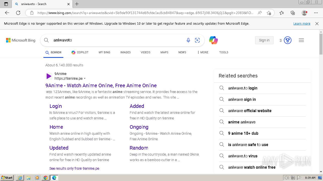Open a new tab with plus icon
This screenshot has height=181, width=323.
click(77, 4)
